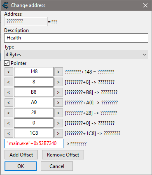The height and width of the screenshot is (175, 152).
Task: Decrease the 148 offset with left arrow
Action: click(x=9, y=71)
